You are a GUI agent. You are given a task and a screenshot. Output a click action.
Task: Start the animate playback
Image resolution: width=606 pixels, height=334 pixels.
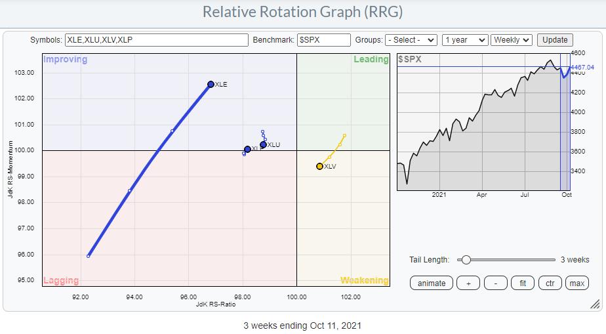pos(432,283)
